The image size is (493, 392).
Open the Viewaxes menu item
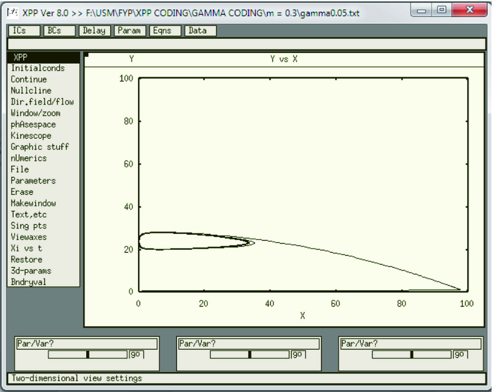coord(29,237)
